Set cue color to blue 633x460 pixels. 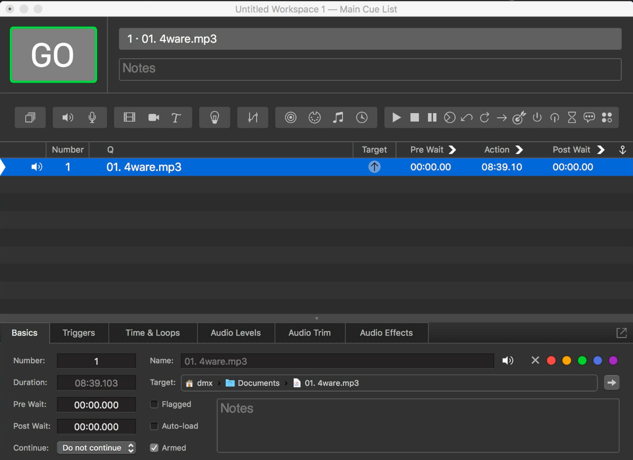tap(598, 360)
